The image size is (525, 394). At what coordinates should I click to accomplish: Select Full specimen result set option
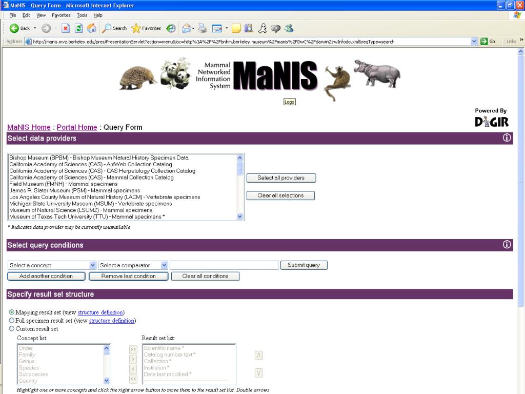click(x=12, y=320)
